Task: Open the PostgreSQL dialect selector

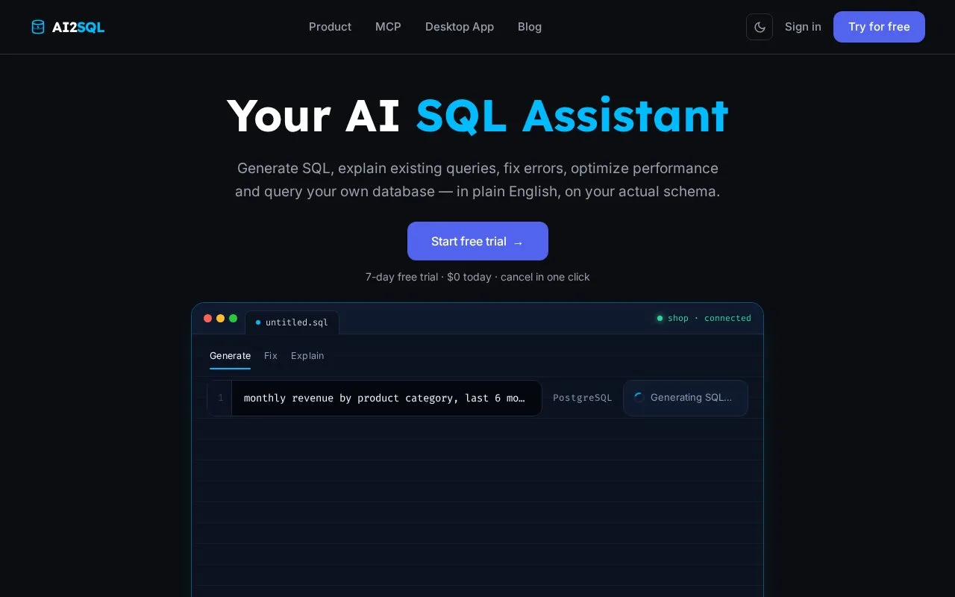Action: tap(582, 398)
